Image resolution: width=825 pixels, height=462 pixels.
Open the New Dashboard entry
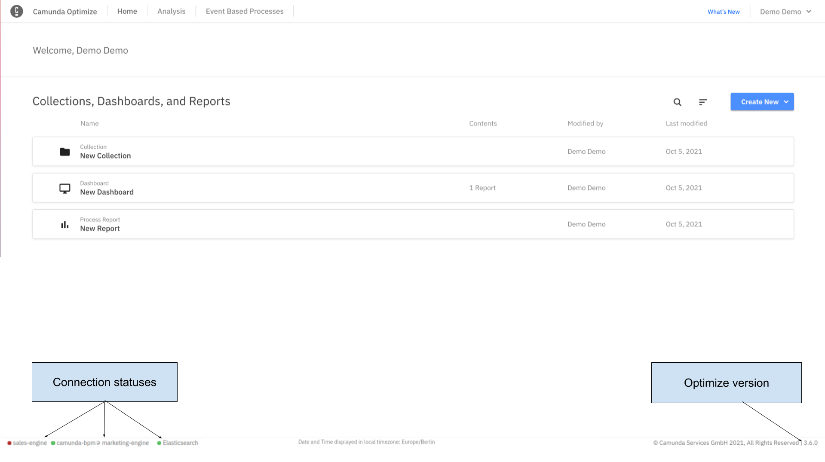tap(107, 192)
